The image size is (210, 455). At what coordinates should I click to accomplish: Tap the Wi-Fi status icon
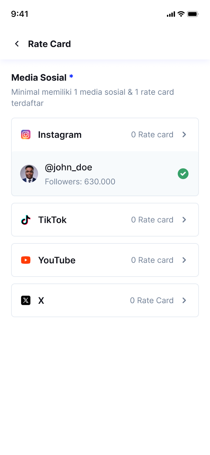point(181,14)
